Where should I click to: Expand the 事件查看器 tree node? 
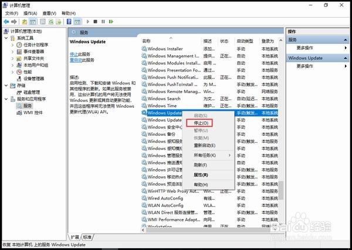pos(12,52)
